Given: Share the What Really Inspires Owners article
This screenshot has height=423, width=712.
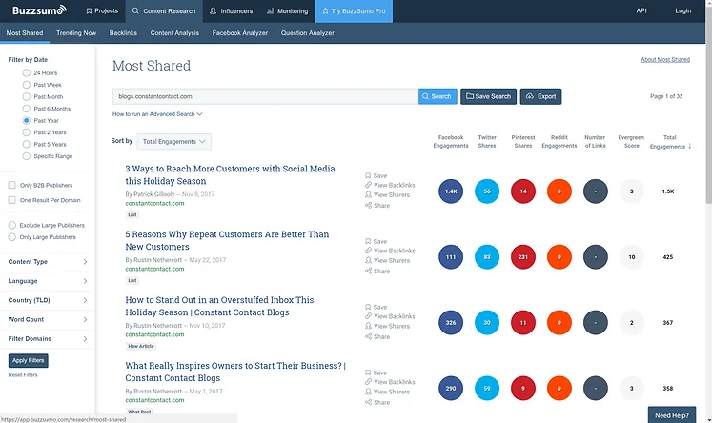Looking at the screenshot, I should (377, 402).
